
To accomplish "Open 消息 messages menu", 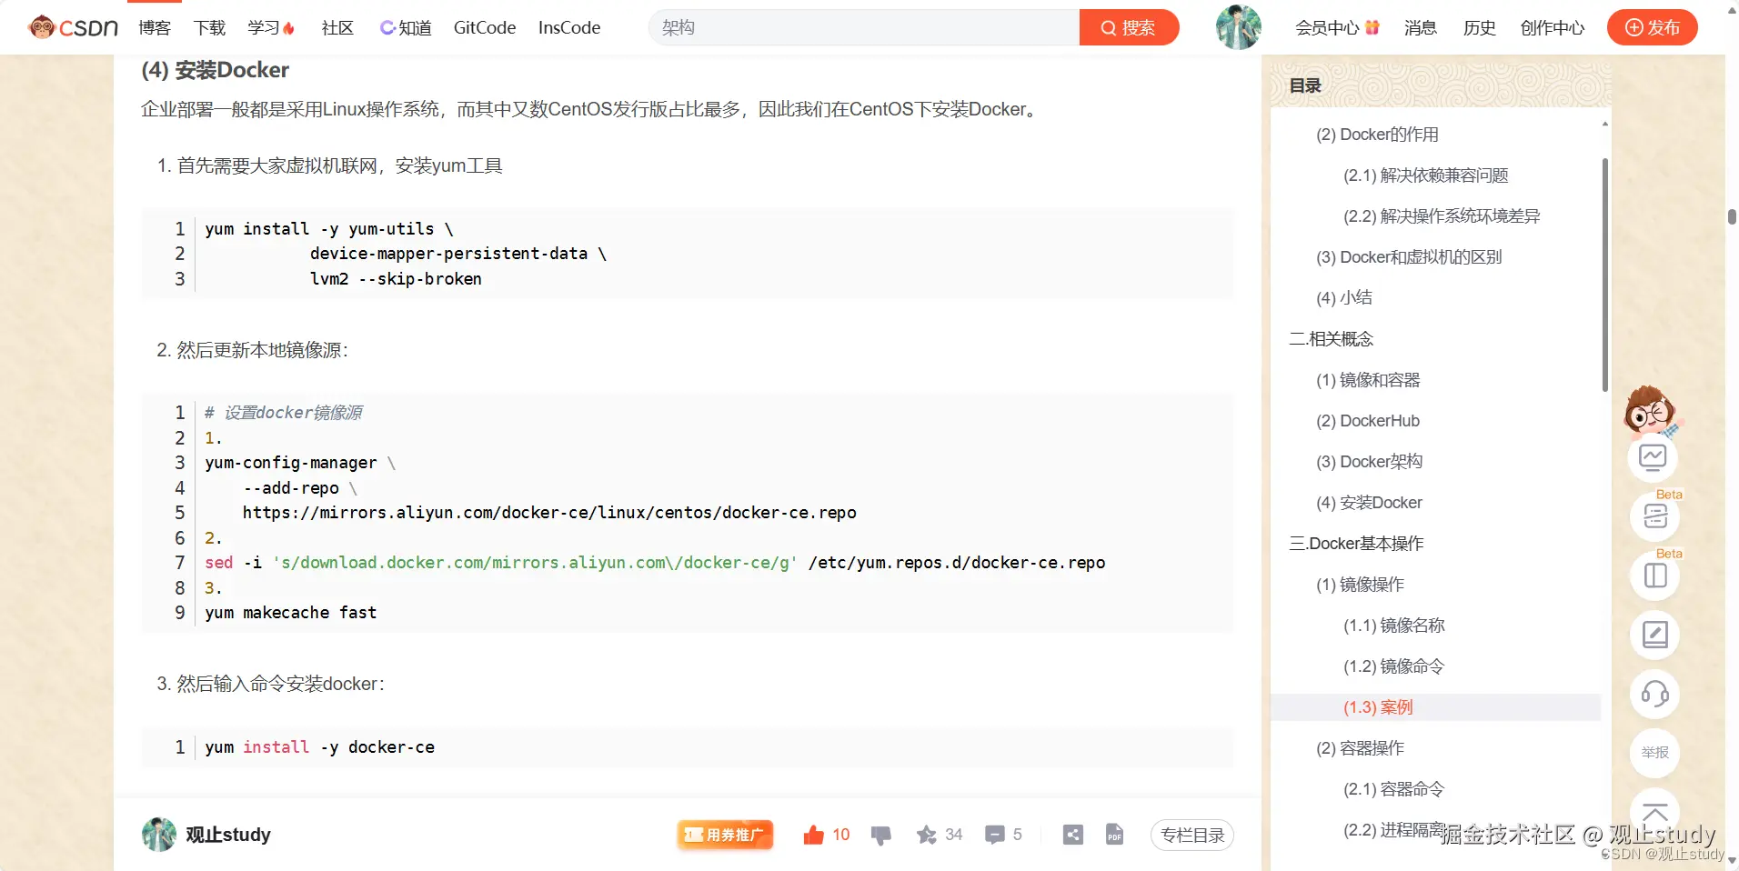I will 1421,27.
